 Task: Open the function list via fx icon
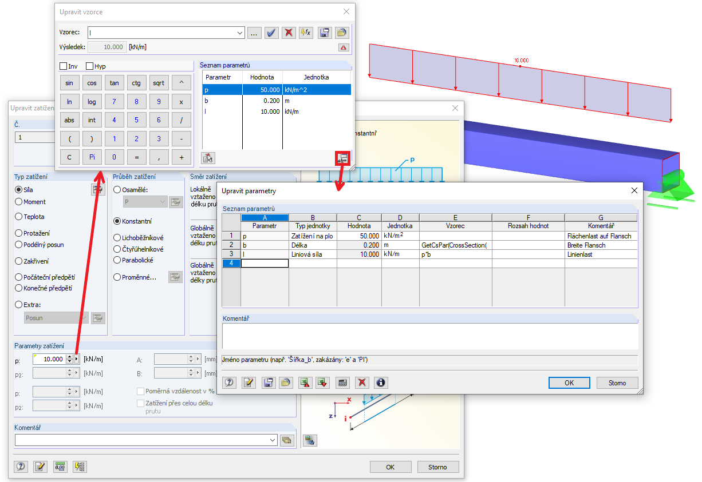306,33
